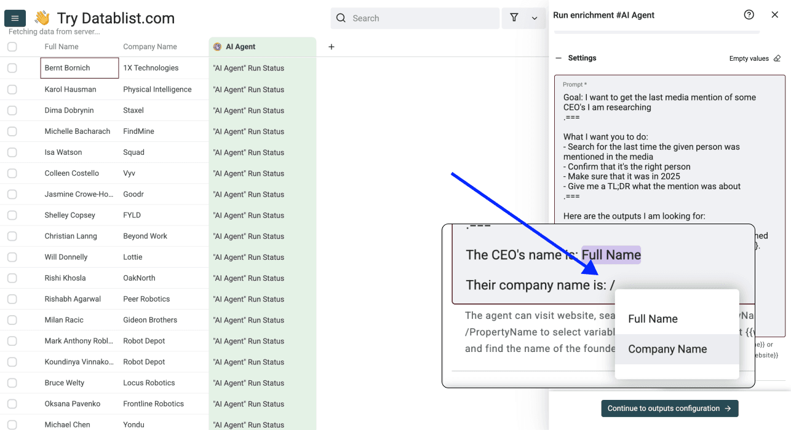Click Continue to outputs configuration

tap(669, 408)
